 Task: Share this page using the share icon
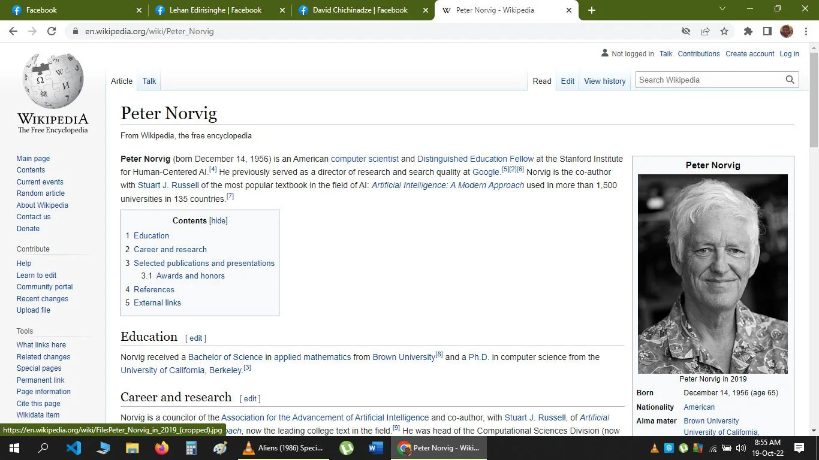tap(705, 31)
